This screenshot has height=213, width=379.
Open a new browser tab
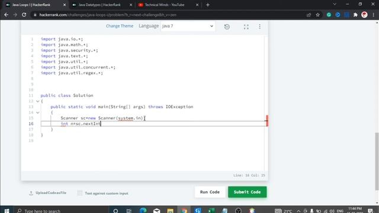(x=208, y=5)
